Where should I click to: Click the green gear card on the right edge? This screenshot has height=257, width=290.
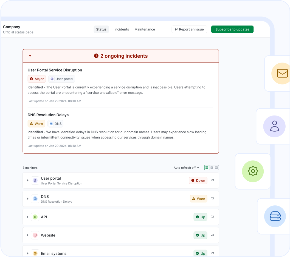tap(253, 171)
